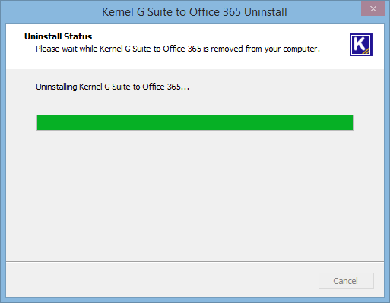390x303 pixels.
Task: Click the Kernel K logo icon
Action: click(361, 45)
